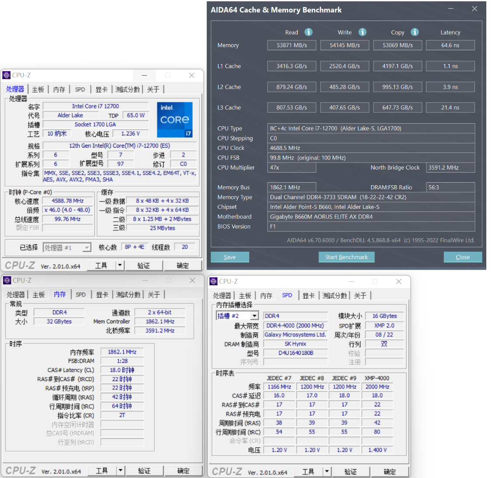Click the Motherboard field Gigabyte B660M AORUS ELITE AX DDR4

pyautogui.click(x=371, y=217)
